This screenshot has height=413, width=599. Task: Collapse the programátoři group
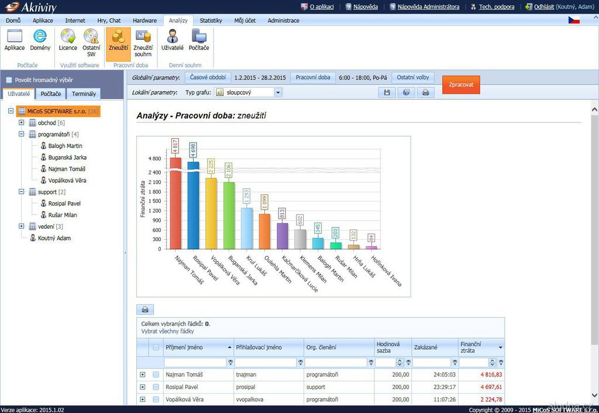pos(22,134)
